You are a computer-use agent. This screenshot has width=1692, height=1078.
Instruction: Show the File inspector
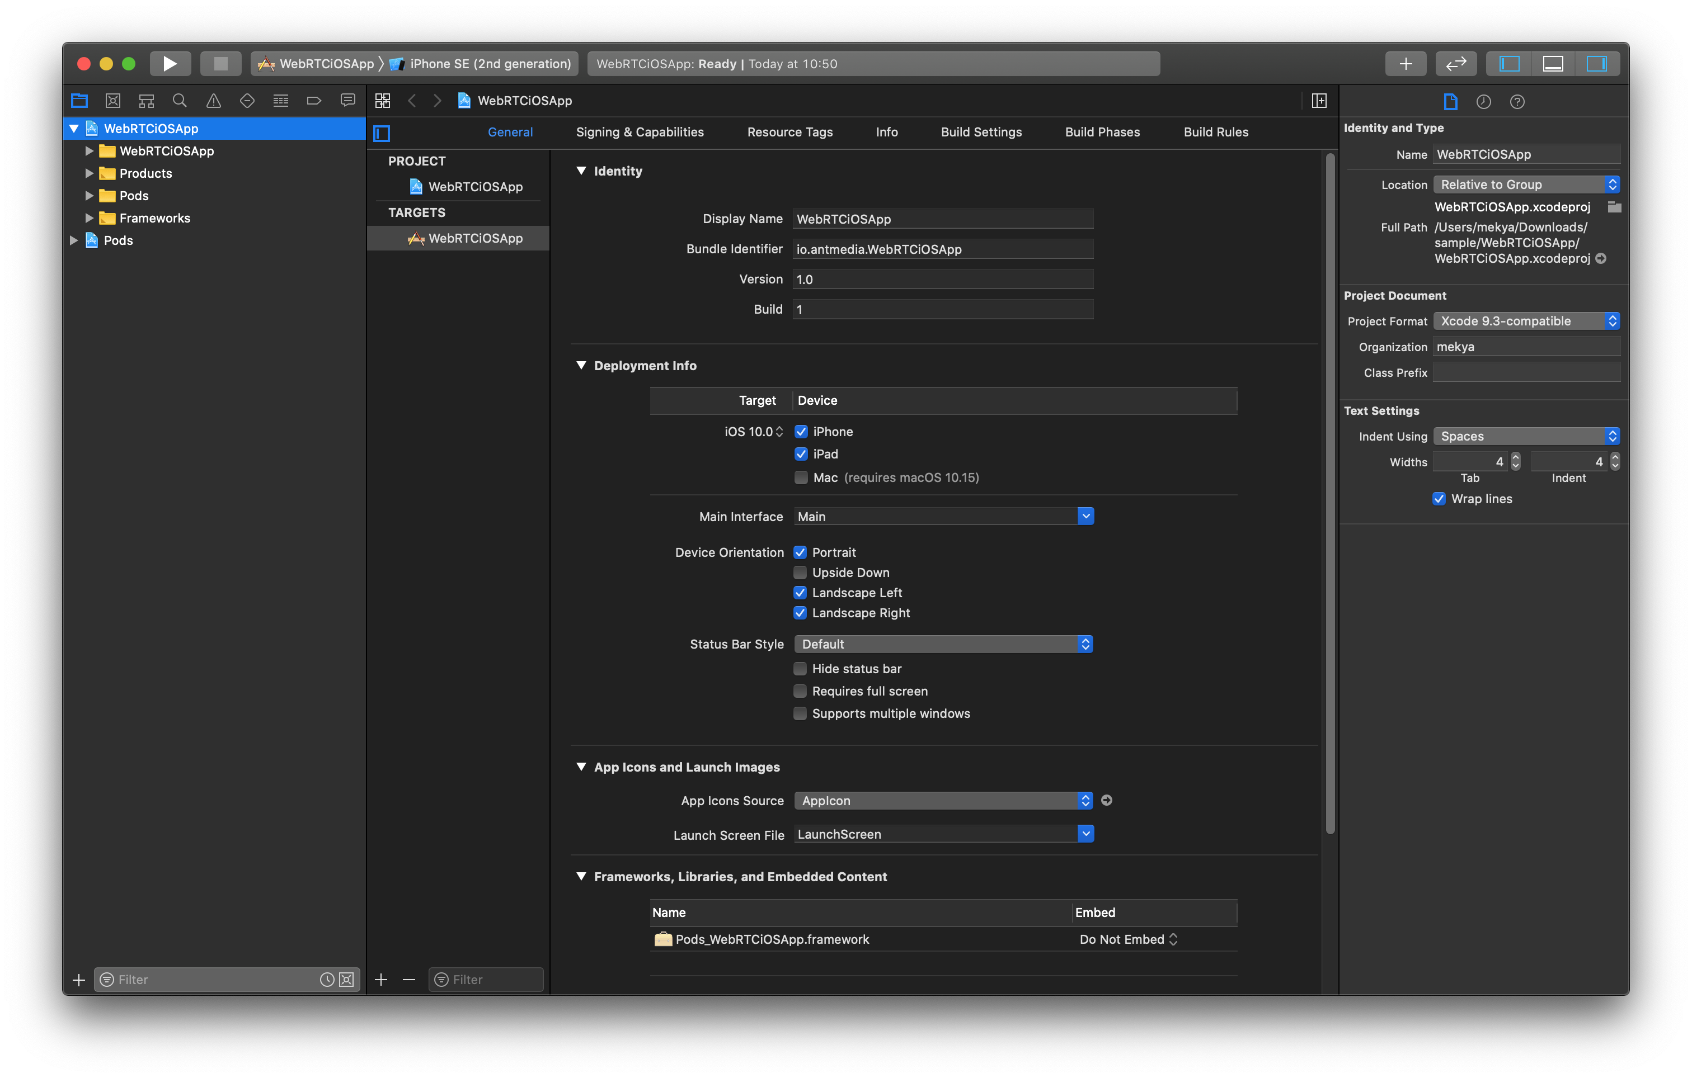(1450, 102)
